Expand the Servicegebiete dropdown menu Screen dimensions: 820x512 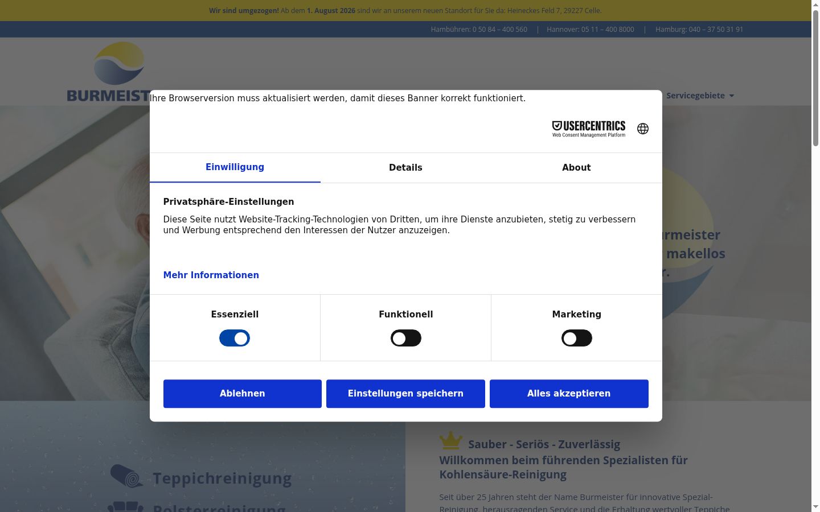(x=700, y=96)
